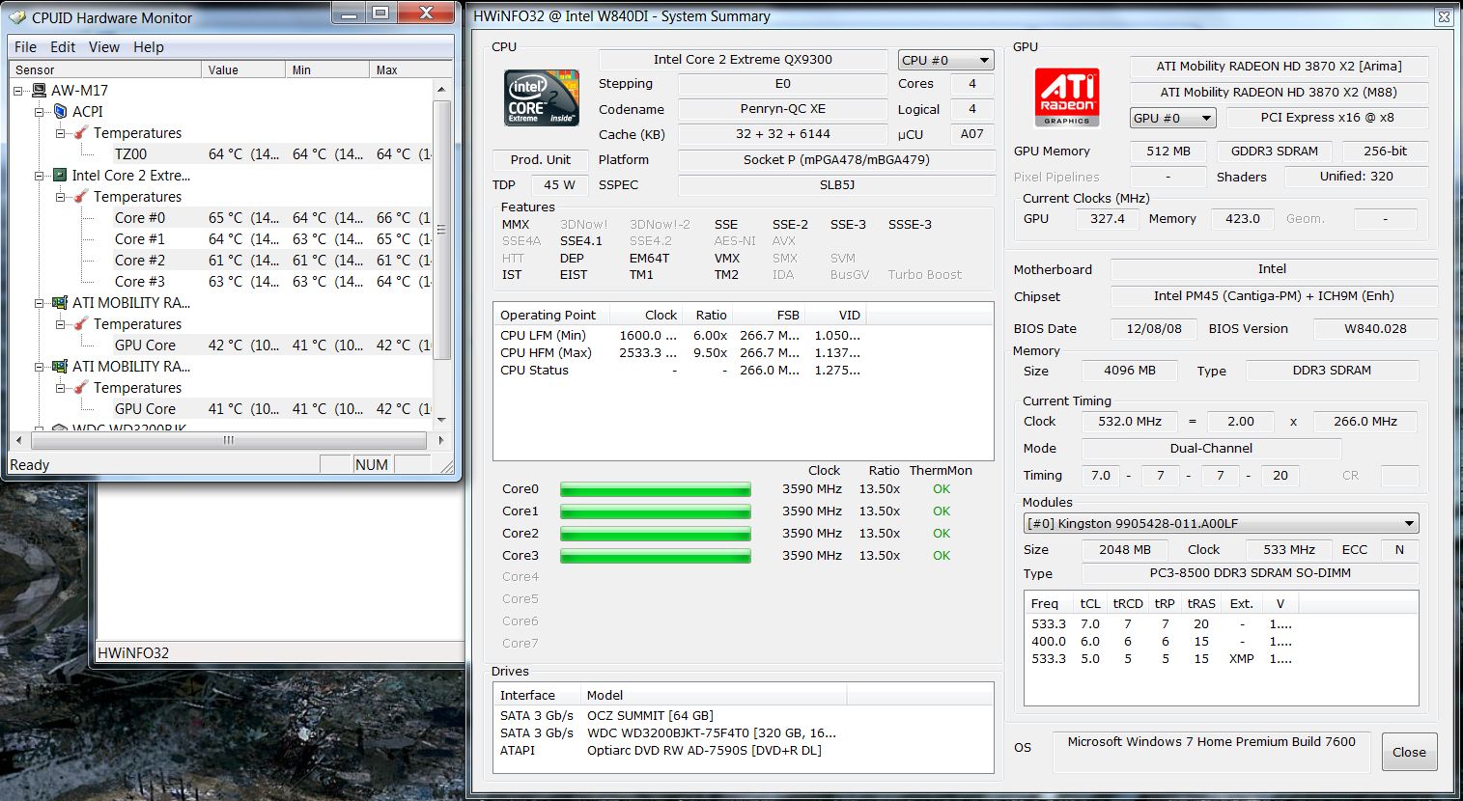This screenshot has width=1463, height=801.
Task: Open the View menu
Action: pos(104,47)
